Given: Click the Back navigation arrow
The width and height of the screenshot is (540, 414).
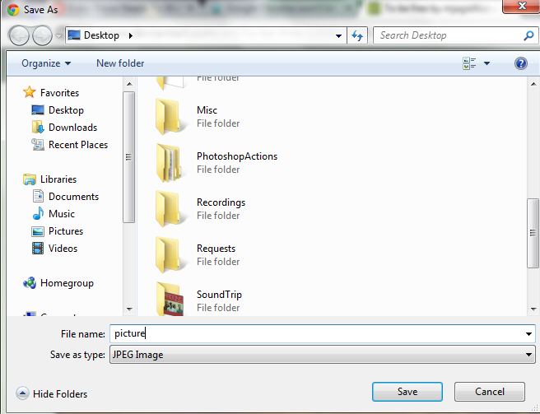Looking at the screenshot, I should pyautogui.click(x=19, y=35).
